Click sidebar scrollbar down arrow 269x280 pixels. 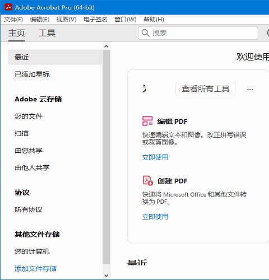(x=106, y=276)
